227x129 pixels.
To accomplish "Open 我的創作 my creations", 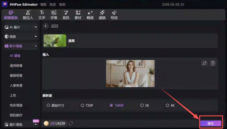I will [16, 115].
